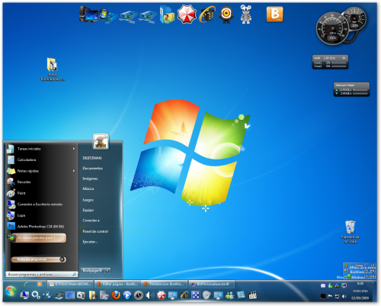381x306 pixels.
Task: Click the Network Meter gadget
Action: [x=351, y=89]
